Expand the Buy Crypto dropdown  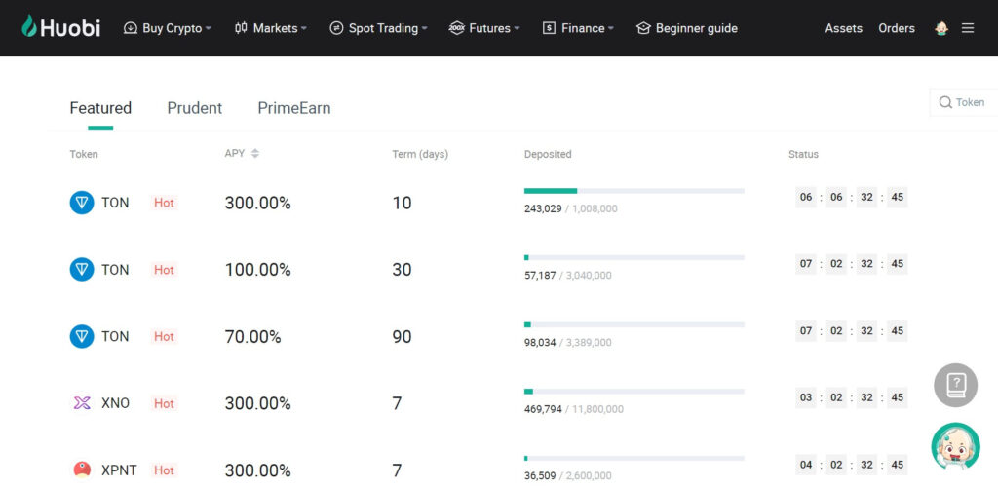pos(168,28)
